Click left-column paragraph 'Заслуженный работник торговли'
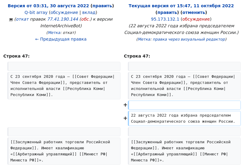Screen dimensions: 242x166 [64, 151]
